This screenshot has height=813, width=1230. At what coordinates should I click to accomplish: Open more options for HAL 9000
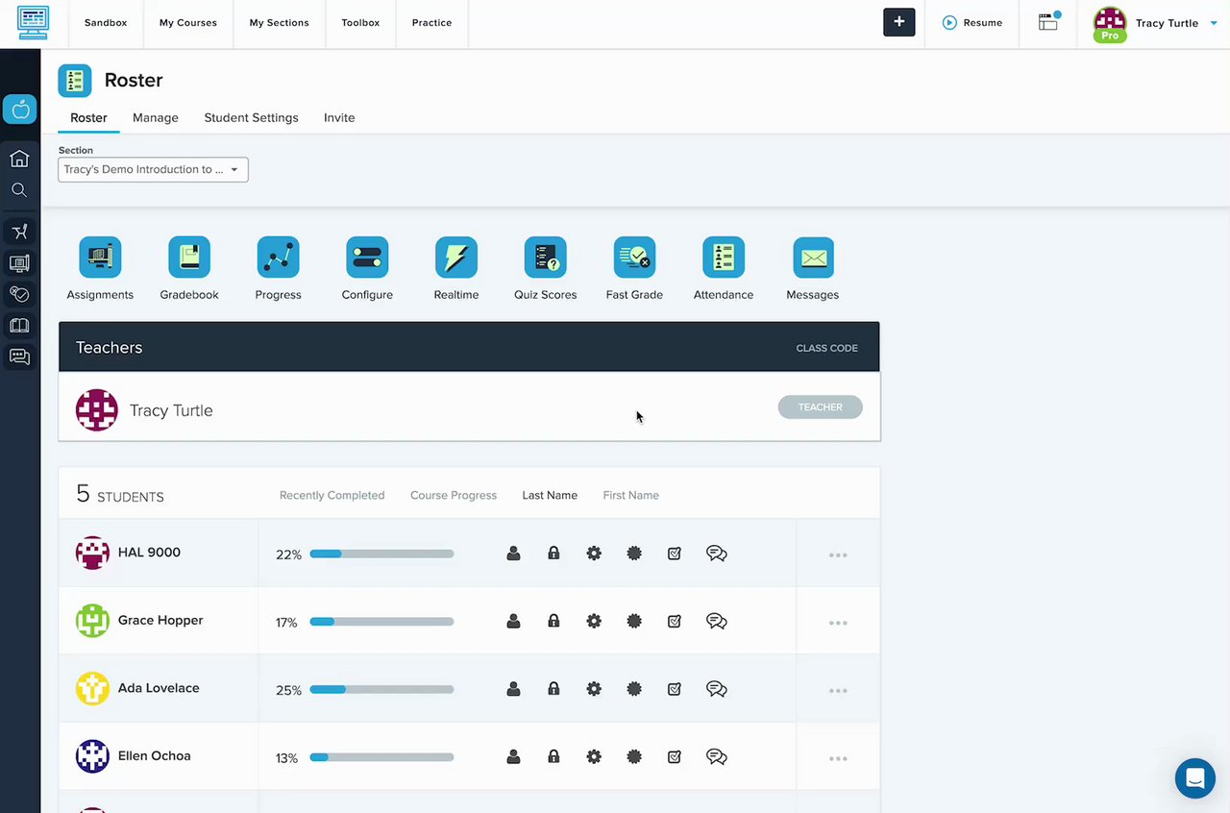pos(838,554)
